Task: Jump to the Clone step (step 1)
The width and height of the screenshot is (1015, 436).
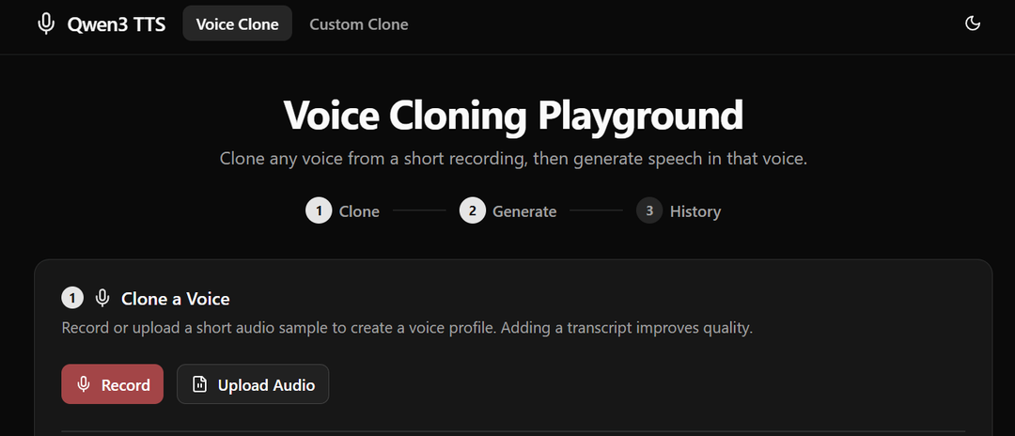Action: [342, 210]
